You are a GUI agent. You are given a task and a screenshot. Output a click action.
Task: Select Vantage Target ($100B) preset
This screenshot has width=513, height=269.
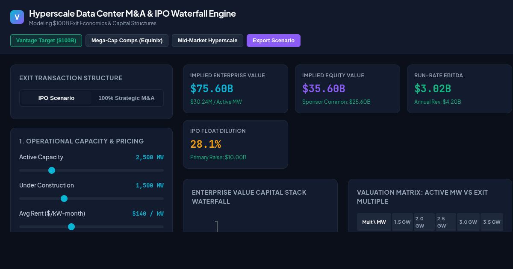click(46, 41)
